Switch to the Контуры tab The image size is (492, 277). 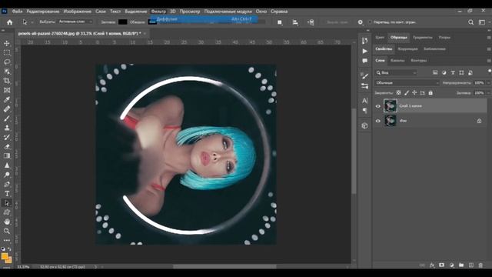click(418, 60)
